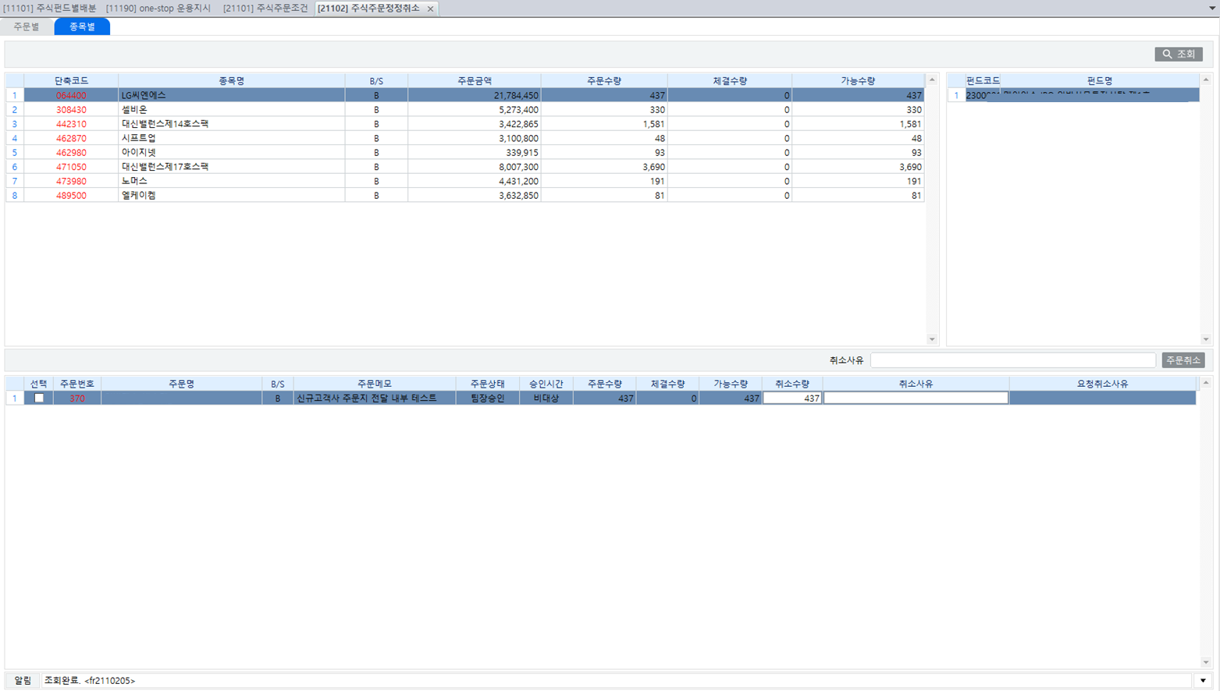1220x691 pixels.
Task: Select the [21102] 주식주문정정취소 tab
Action: point(368,8)
